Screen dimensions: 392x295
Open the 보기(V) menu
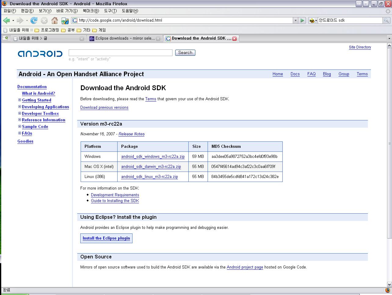tap(45, 11)
